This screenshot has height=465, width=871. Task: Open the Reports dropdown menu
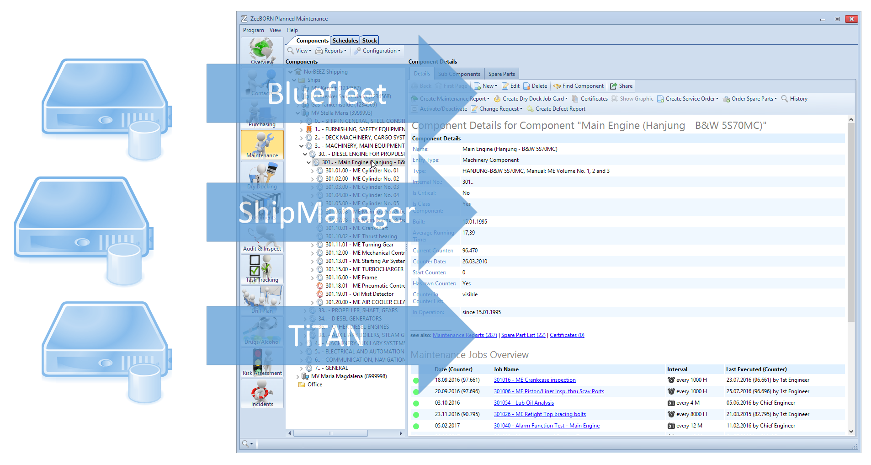click(331, 51)
